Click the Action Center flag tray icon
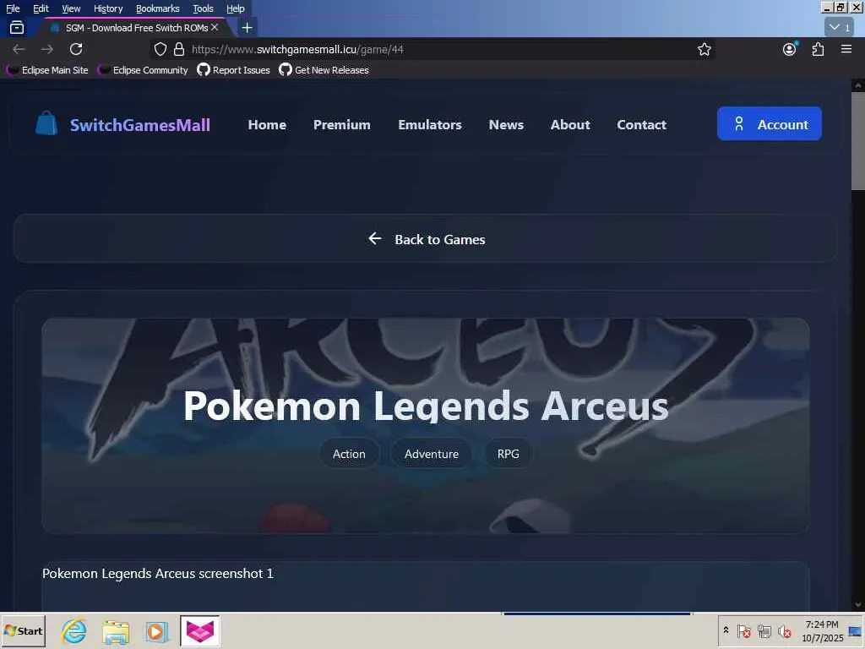Screen dimensions: 865x649 [x=743, y=630]
